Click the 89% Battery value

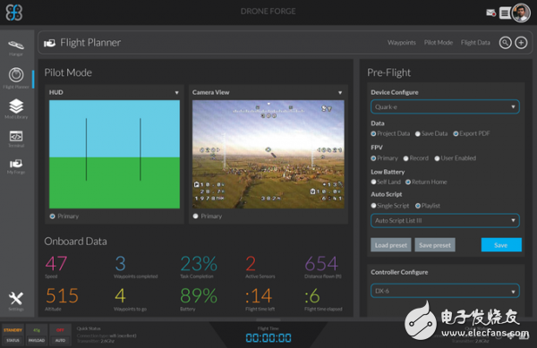[x=199, y=295]
